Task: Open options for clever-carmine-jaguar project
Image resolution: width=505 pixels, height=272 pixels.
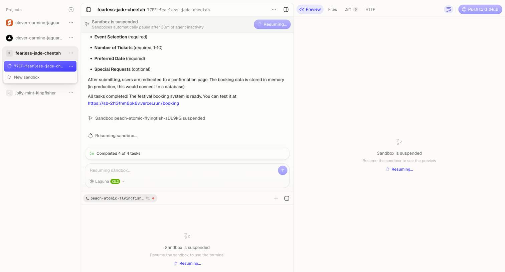Action: click(x=71, y=23)
